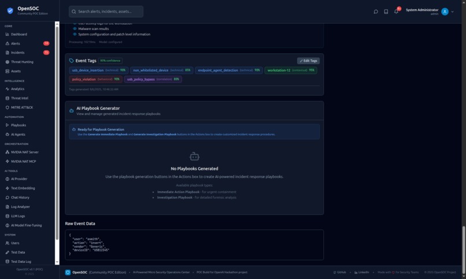Screen dimensions: 466x279
Task: Click the Test Data Log icon
Action: point(7,262)
